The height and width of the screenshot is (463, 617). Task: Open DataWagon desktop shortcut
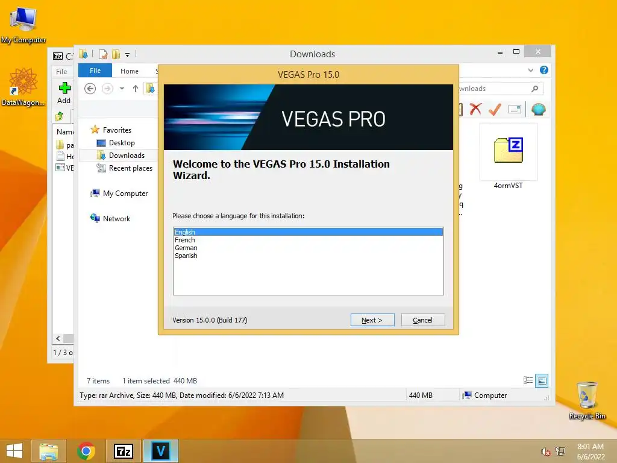[23, 87]
